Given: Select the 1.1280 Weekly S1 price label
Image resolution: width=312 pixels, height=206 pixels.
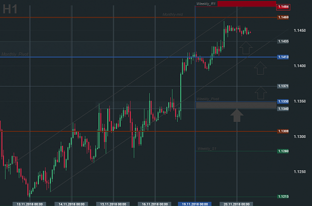Looking at the screenshot, I should (x=283, y=151).
